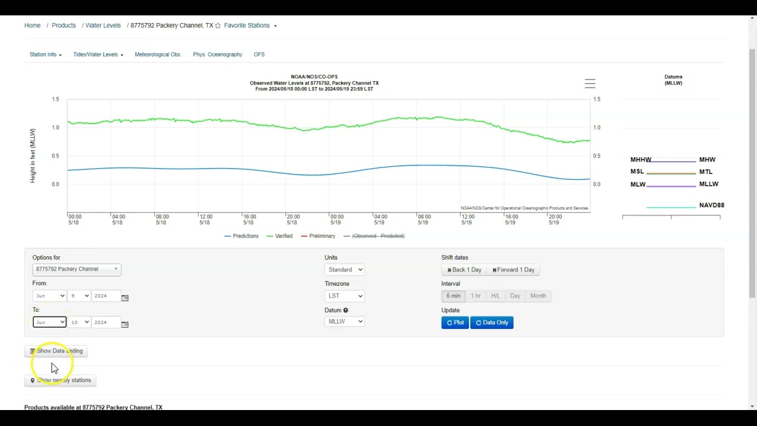Select the Month interval
Screen dimensions: 757x426
click(x=538, y=296)
